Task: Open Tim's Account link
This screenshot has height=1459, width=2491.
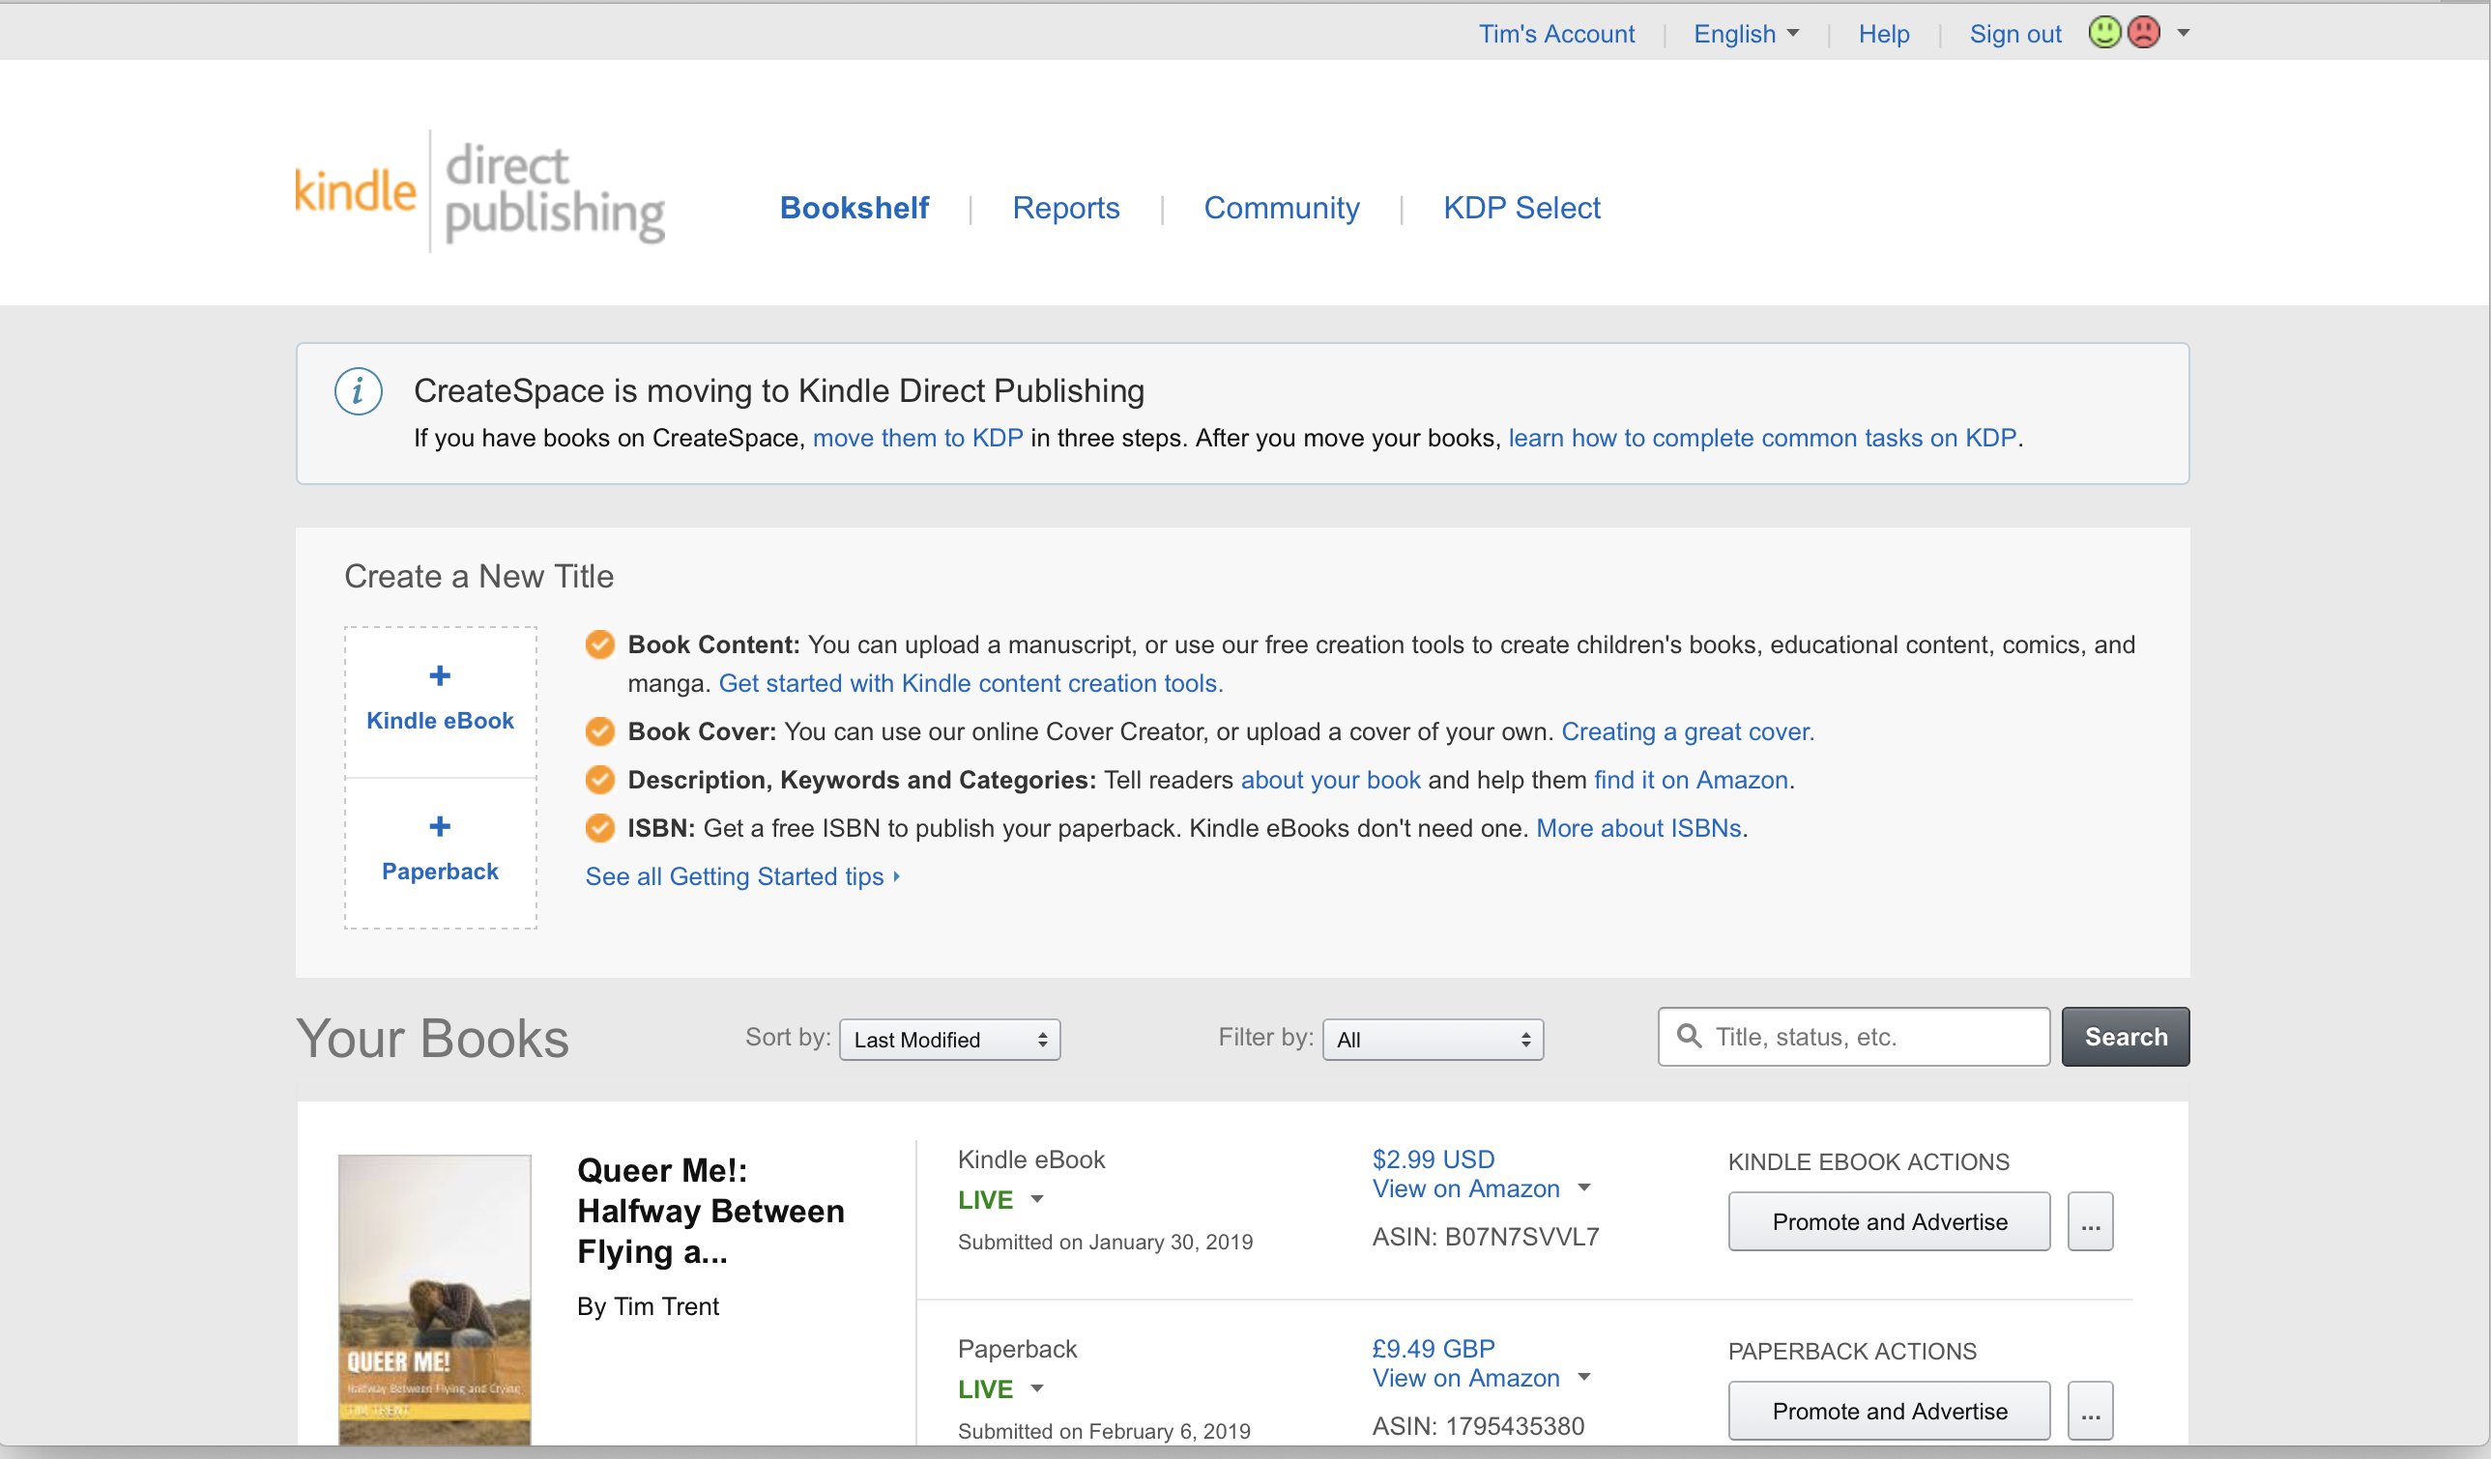Action: pos(1556,34)
